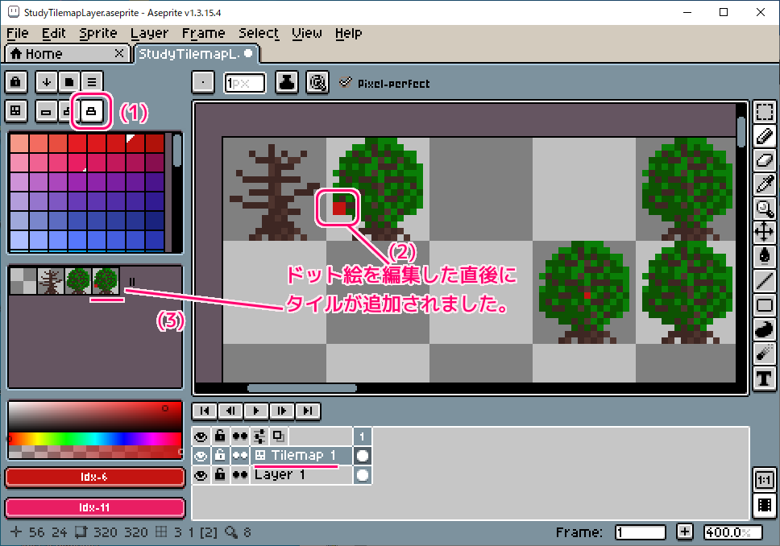Activate the Text tool
Image resolution: width=780 pixels, height=546 pixels.
(x=764, y=378)
